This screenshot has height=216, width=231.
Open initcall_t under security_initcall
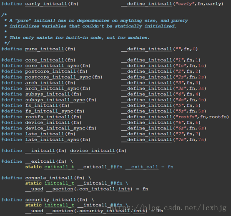coord(59,205)
